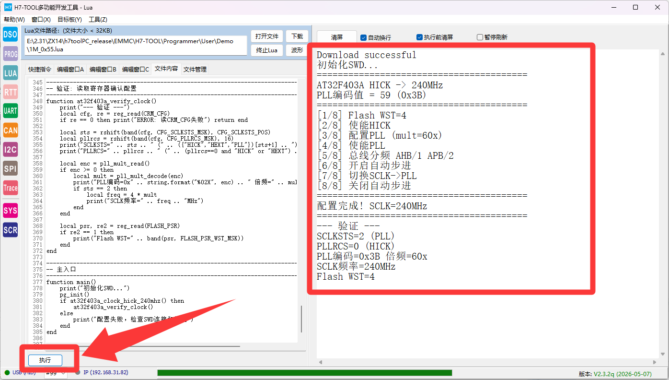Open the 帮助(W) menu
Image resolution: width=669 pixels, height=380 pixels.
click(14, 20)
